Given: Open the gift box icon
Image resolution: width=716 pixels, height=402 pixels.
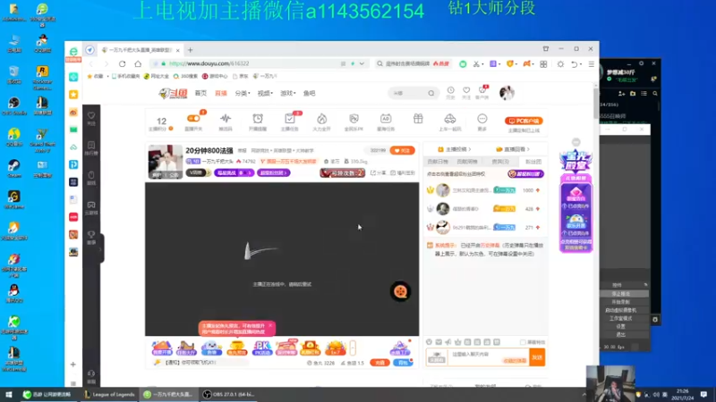Looking at the screenshot, I should pos(418,119).
